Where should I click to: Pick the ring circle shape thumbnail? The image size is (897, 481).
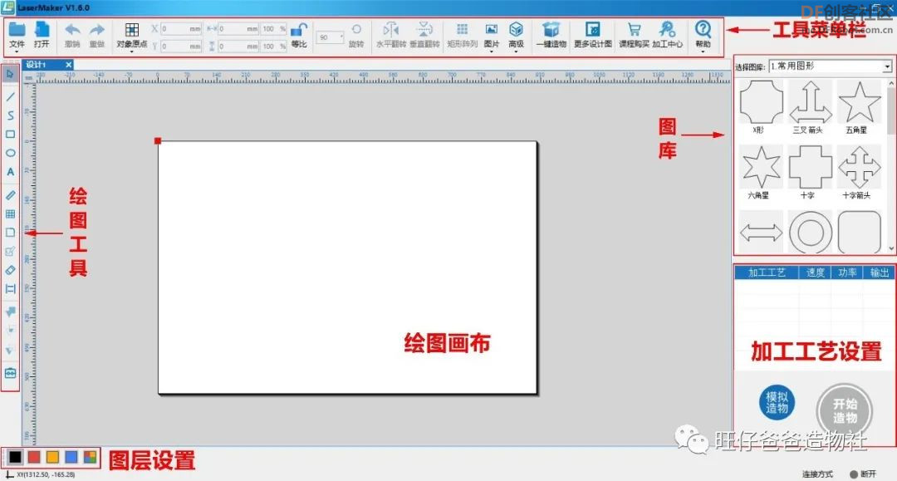click(x=810, y=233)
